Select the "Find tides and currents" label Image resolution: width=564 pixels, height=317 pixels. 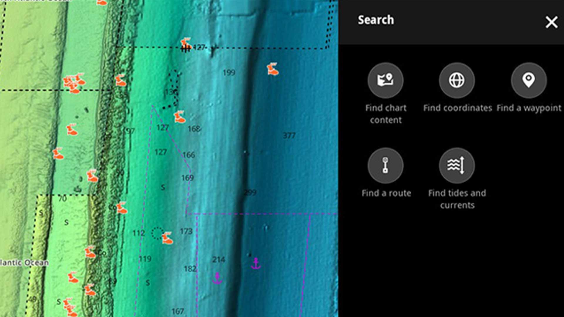click(457, 199)
